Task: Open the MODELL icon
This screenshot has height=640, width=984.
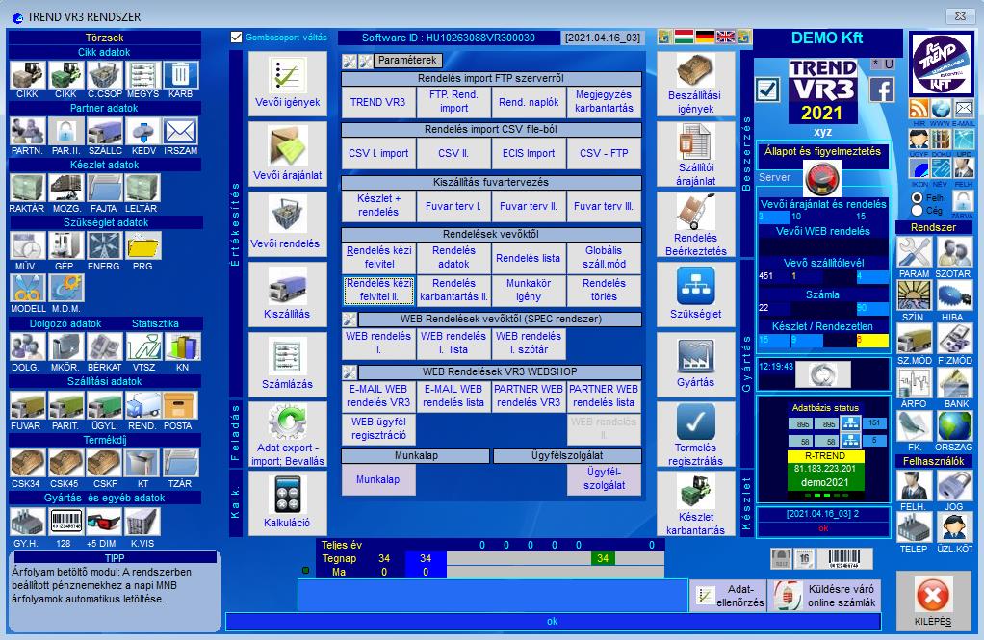Action: pos(28,289)
